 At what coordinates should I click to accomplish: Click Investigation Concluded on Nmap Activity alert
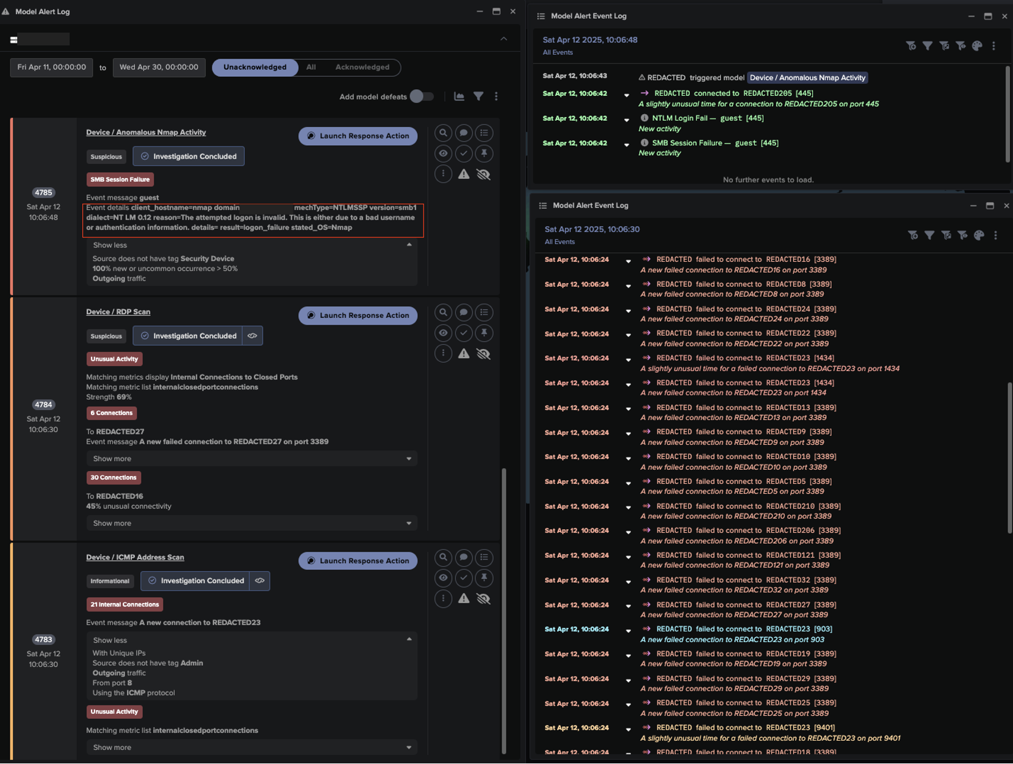tap(189, 156)
